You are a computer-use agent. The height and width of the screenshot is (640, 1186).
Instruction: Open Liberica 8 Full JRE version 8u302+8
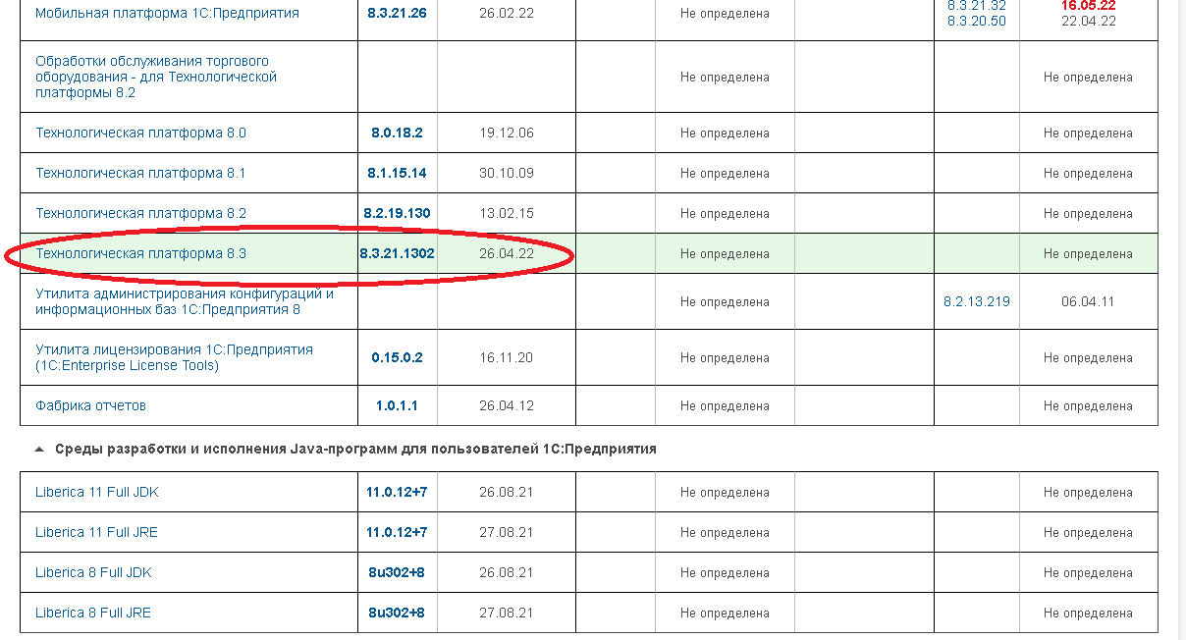[x=397, y=613]
